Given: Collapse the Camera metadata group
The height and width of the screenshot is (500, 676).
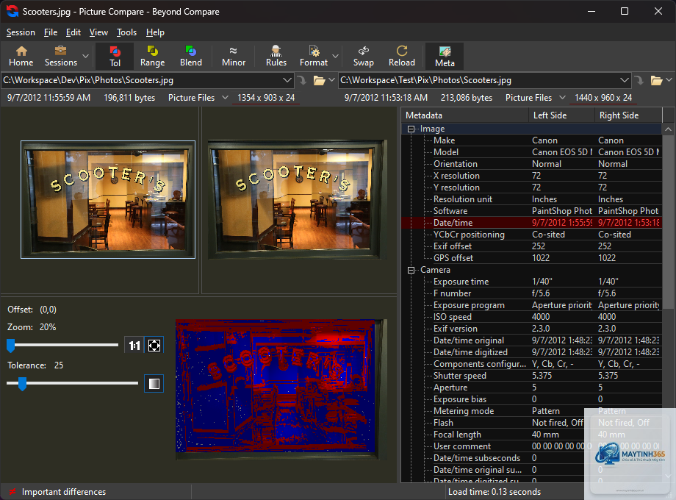Looking at the screenshot, I should [x=411, y=270].
